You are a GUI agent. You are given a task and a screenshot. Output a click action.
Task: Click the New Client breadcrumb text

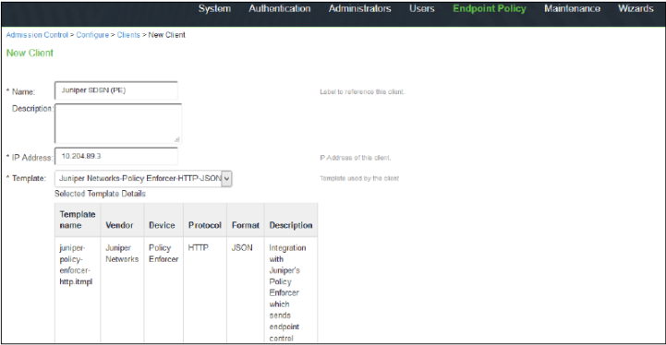(167, 35)
